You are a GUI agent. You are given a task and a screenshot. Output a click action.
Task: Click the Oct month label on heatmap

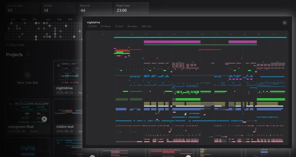13,19
